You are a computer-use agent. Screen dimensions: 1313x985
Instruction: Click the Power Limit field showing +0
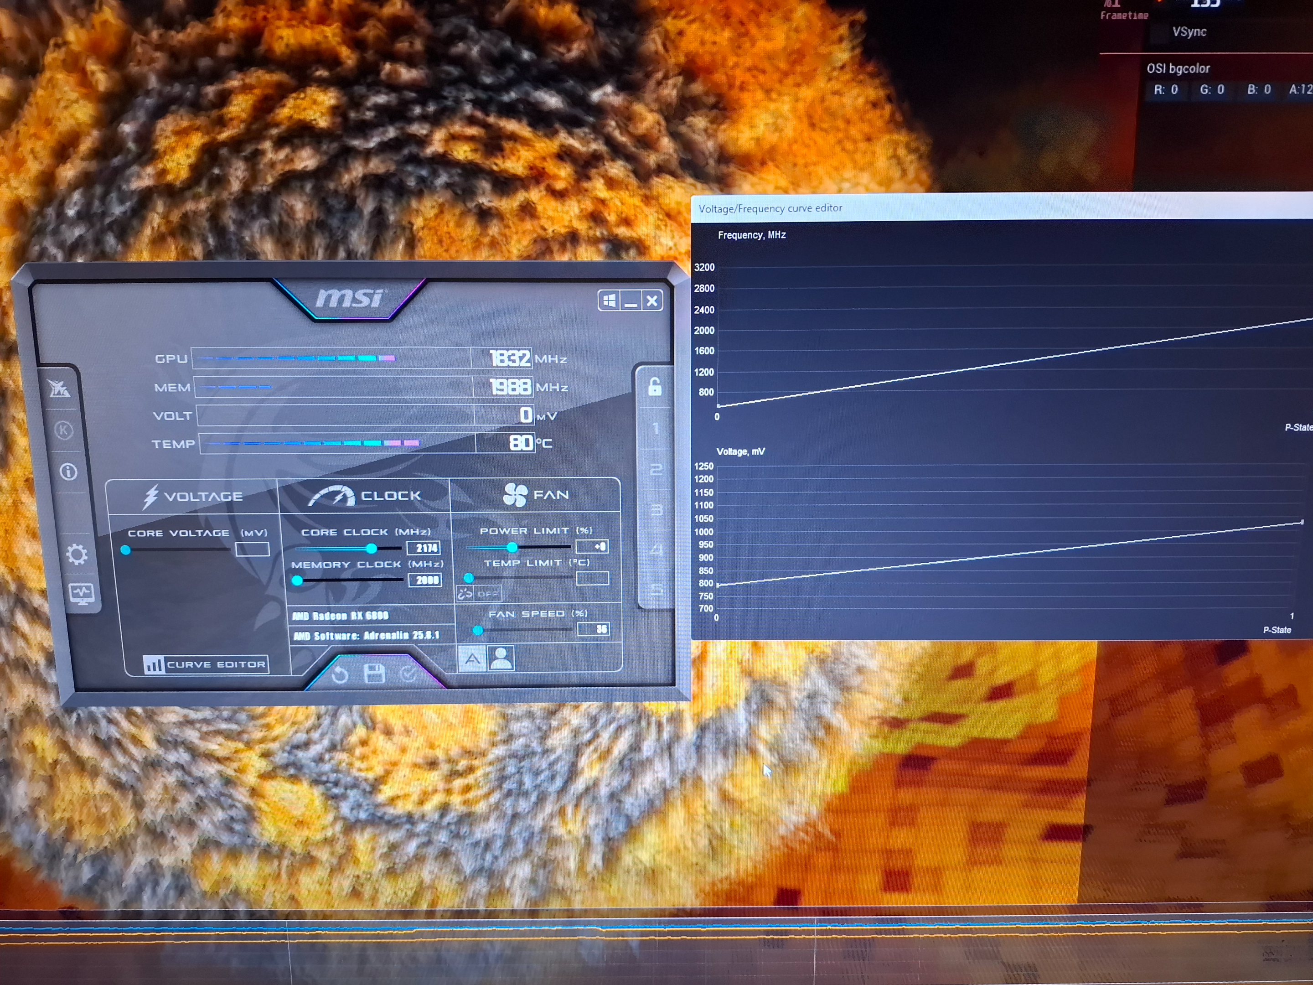tap(592, 546)
